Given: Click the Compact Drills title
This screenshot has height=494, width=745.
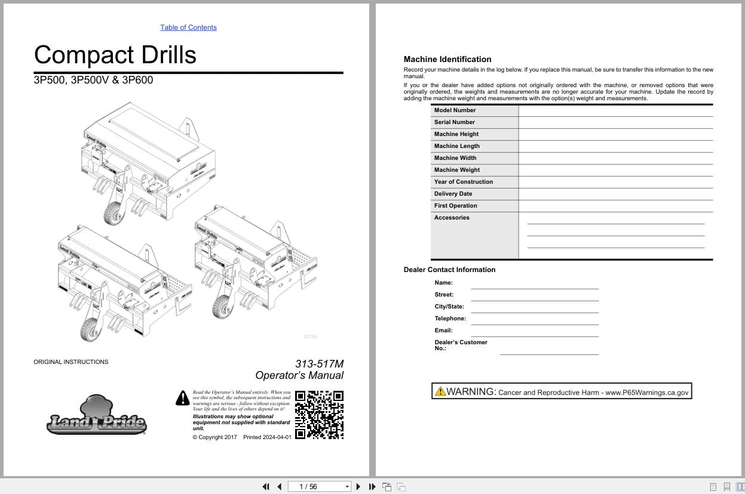Looking at the screenshot, I should coord(115,54).
